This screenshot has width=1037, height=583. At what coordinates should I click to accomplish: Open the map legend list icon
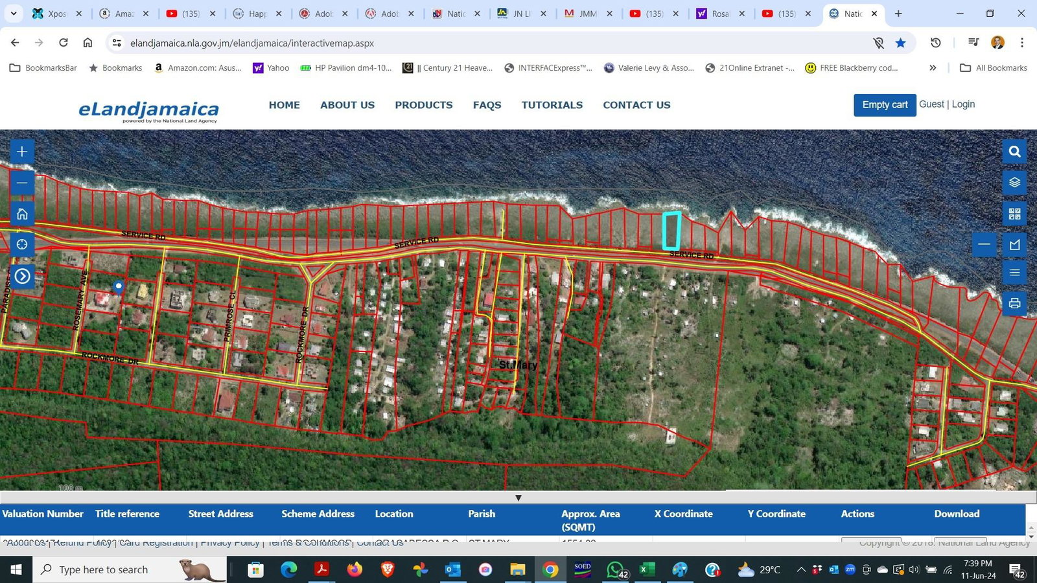click(1014, 272)
